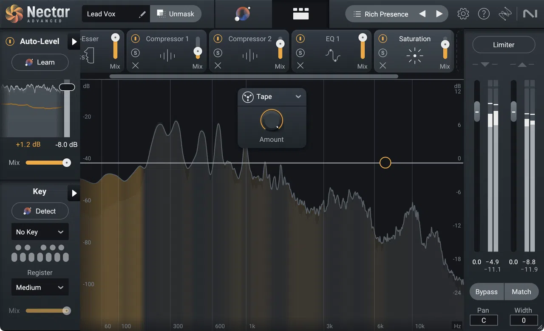Enable Unmask in the top bar

coord(176,13)
